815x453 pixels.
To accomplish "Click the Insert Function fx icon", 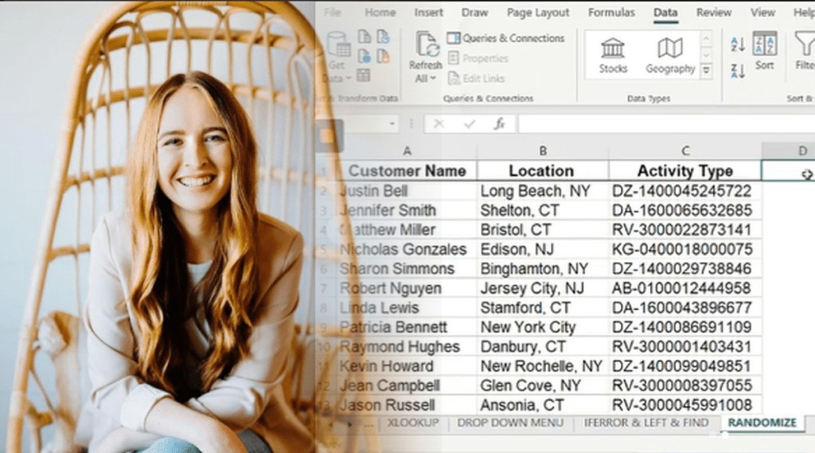I will coord(499,124).
